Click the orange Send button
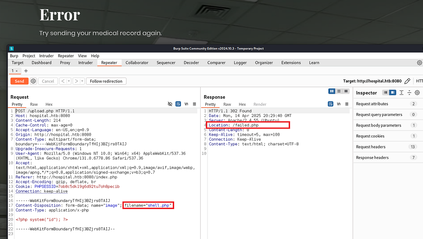The width and height of the screenshot is (423, 239). (19, 81)
